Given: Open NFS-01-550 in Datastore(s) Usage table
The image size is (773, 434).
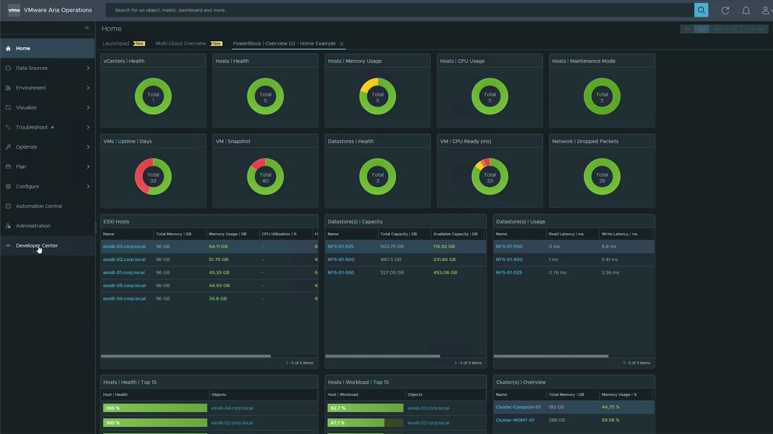Looking at the screenshot, I should pyautogui.click(x=509, y=247).
